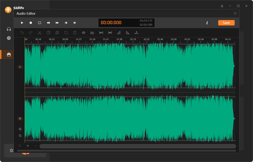
Task: Jump to the start of the track
Action: (66, 23)
